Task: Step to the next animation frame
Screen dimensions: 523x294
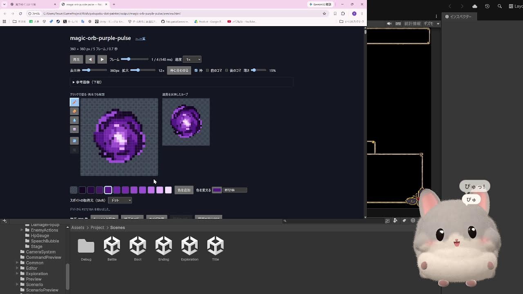Action: click(x=102, y=60)
